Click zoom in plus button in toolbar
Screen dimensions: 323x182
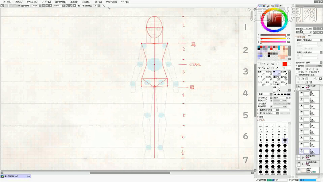47,6
